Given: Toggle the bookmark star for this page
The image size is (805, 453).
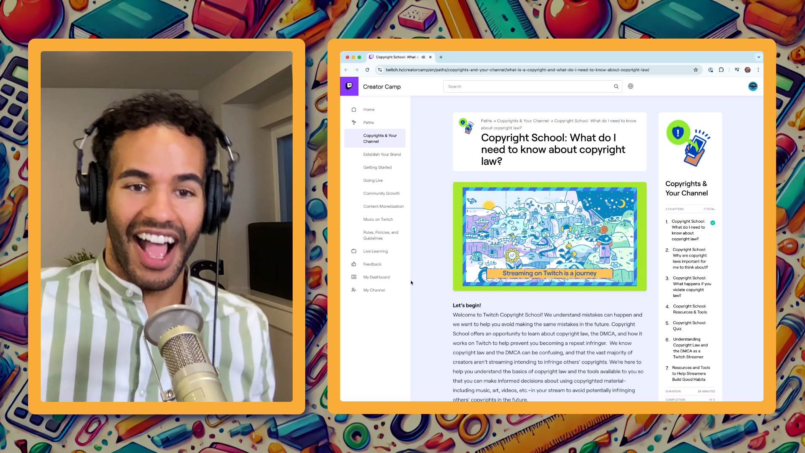Looking at the screenshot, I should [x=696, y=70].
